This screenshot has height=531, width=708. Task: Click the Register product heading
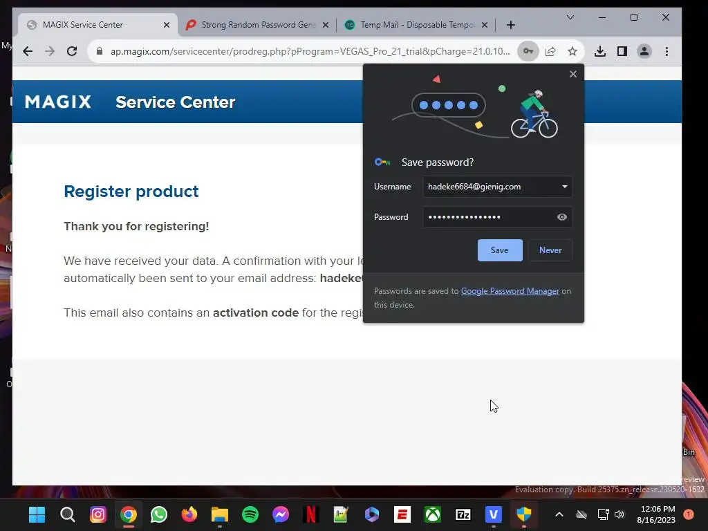tap(131, 192)
